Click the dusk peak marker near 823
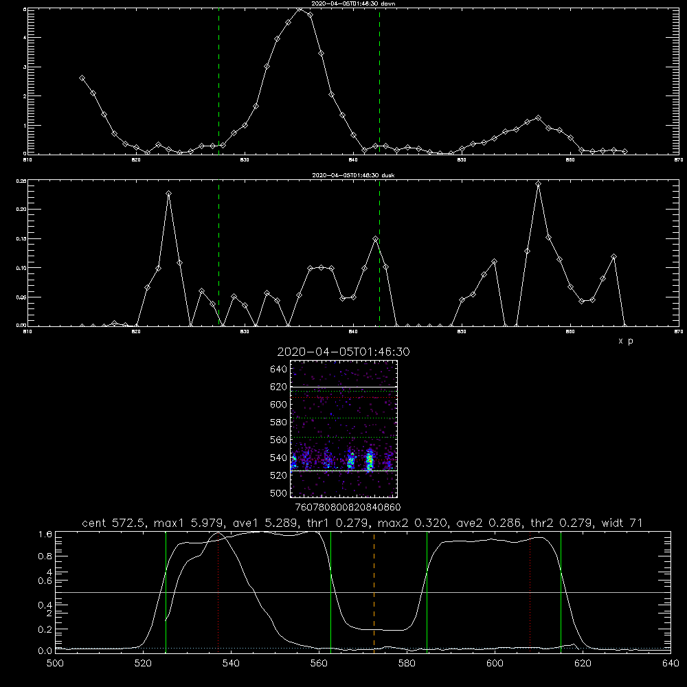Screen dimensions: 687x687 169,193
